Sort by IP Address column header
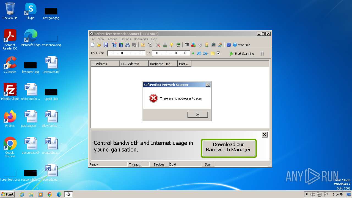352x198 pixels. point(105,64)
